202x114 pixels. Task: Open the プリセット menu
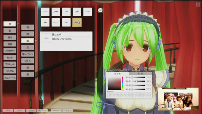coord(10,64)
